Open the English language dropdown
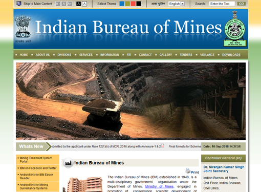Screen dimensions: 261x192 [177, 4]
